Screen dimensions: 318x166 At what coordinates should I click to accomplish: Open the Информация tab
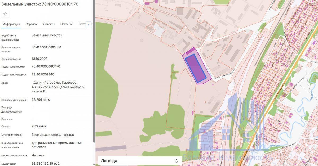click(11, 24)
